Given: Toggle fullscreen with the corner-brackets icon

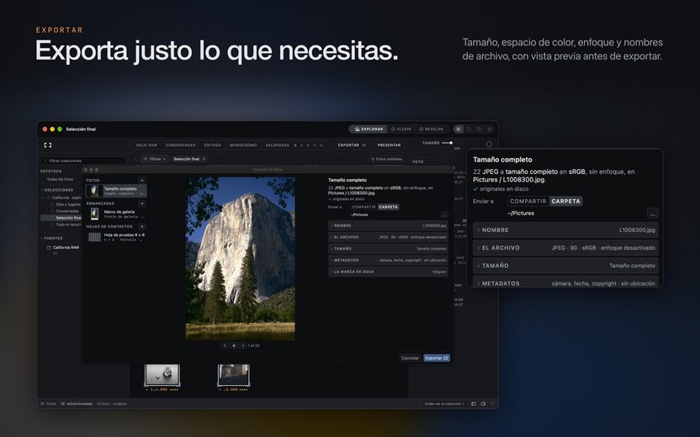Looking at the screenshot, I should [48, 145].
